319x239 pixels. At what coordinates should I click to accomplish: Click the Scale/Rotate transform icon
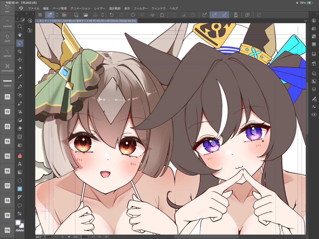pos(162,15)
